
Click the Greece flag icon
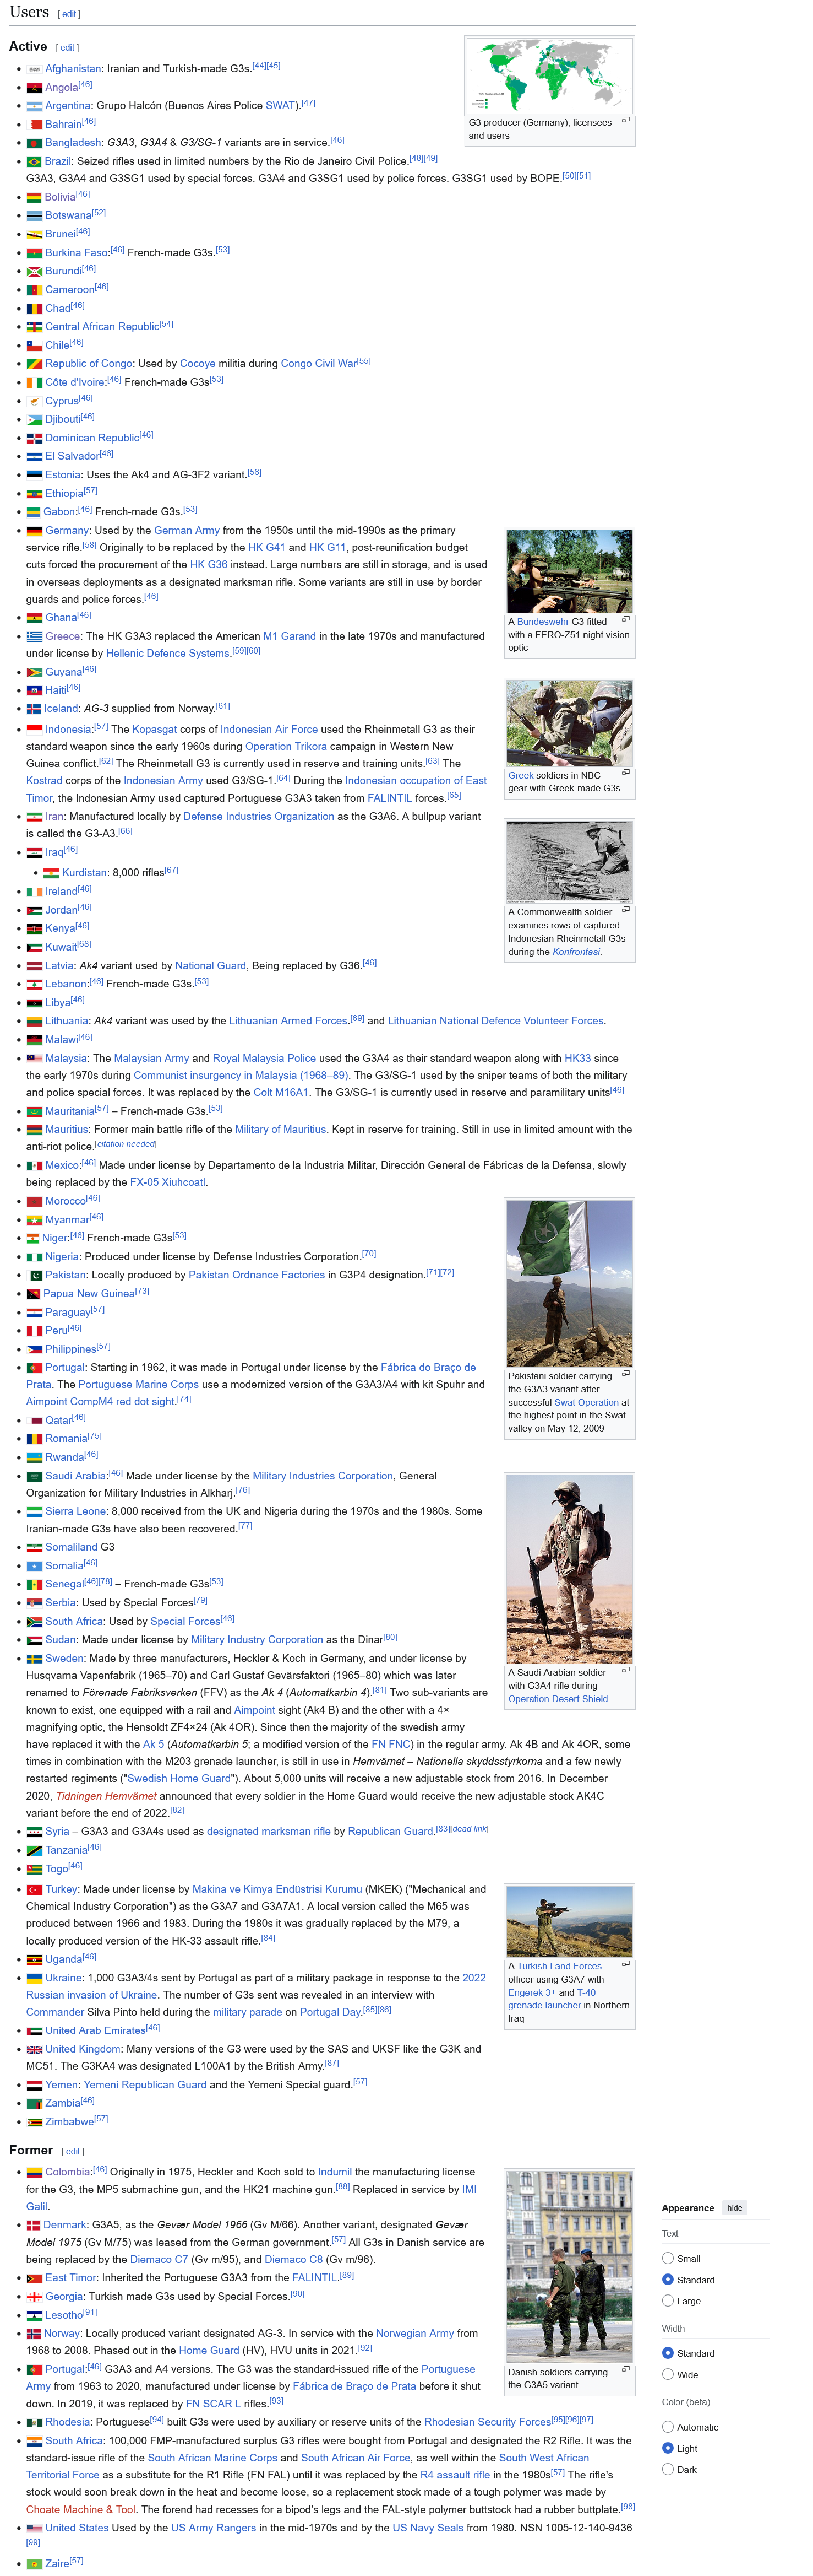(34, 636)
